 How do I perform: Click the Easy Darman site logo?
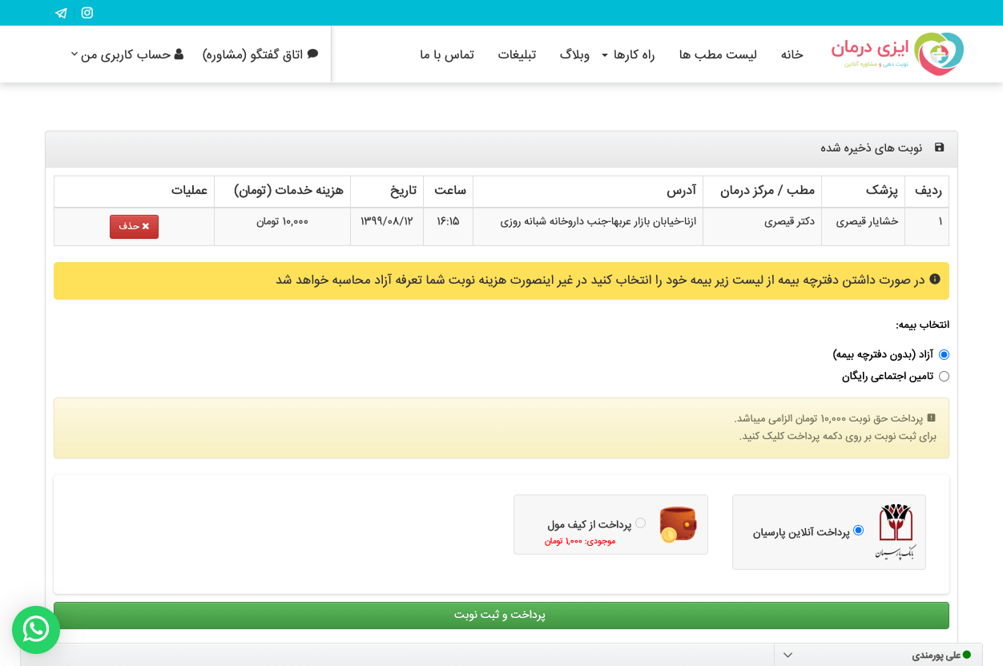pos(897,54)
